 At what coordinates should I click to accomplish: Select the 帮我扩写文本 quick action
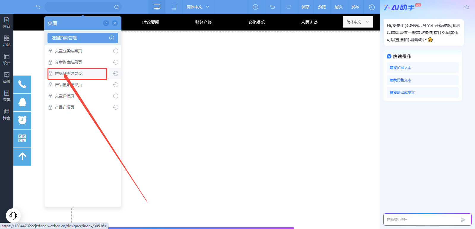click(422, 68)
